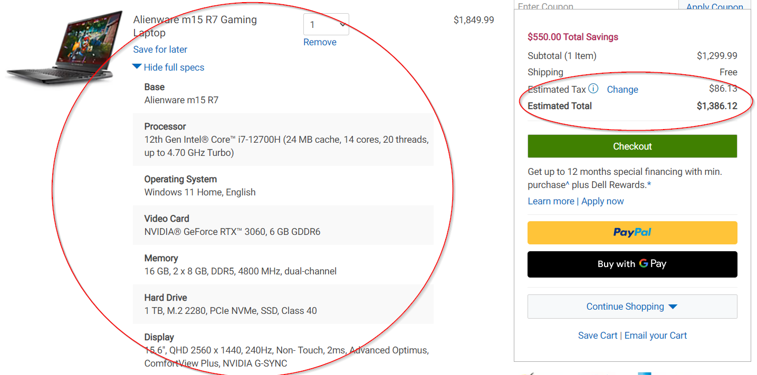This screenshot has width=757, height=375.
Task: Expand the Continue Shopping dropdown
Action: [x=632, y=307]
